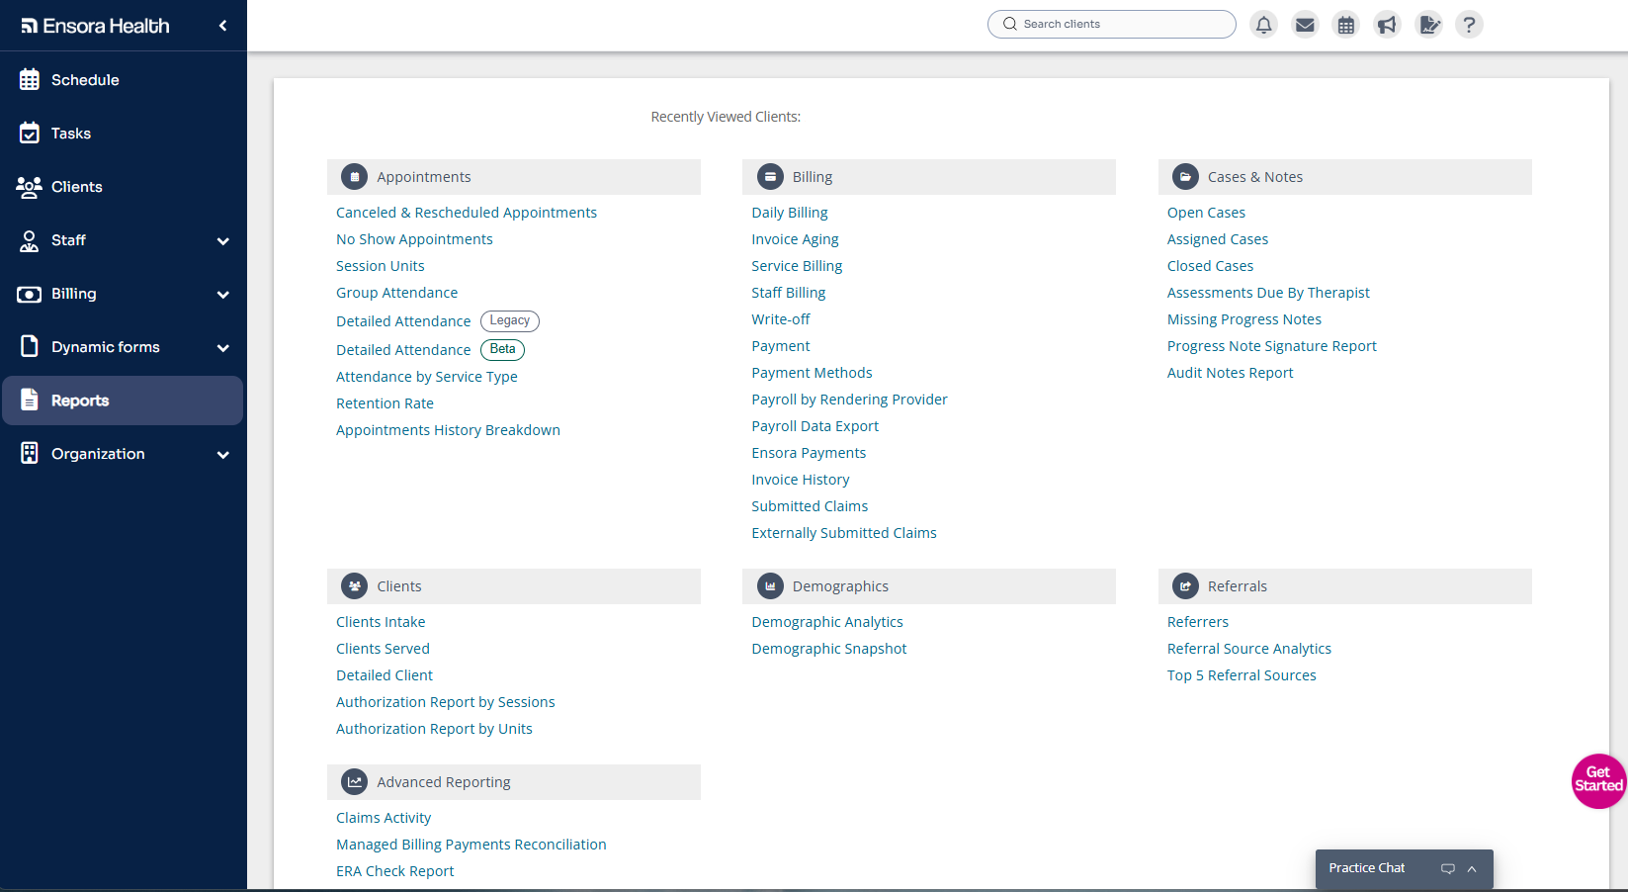Screen dimensions: 1628x892
Task: Click the Billing money icon in sidebar
Action: pyautogui.click(x=30, y=294)
